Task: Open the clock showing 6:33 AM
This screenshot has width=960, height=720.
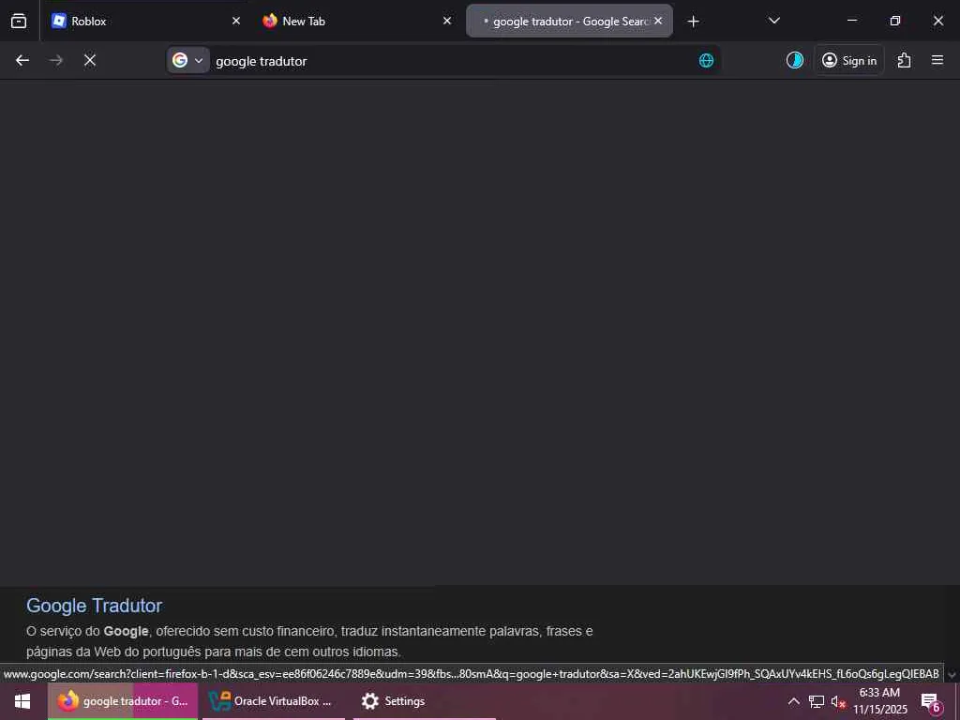Action: coord(879,701)
